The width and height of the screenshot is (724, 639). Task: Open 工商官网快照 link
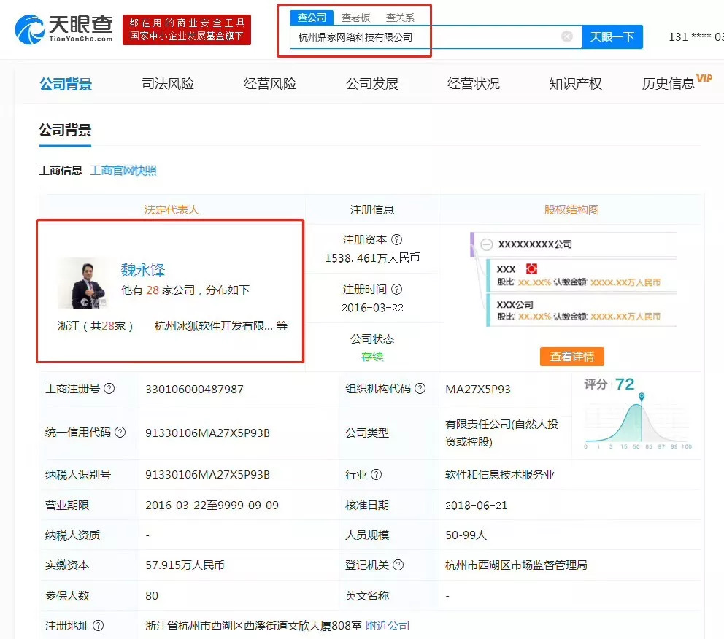pyautogui.click(x=123, y=171)
